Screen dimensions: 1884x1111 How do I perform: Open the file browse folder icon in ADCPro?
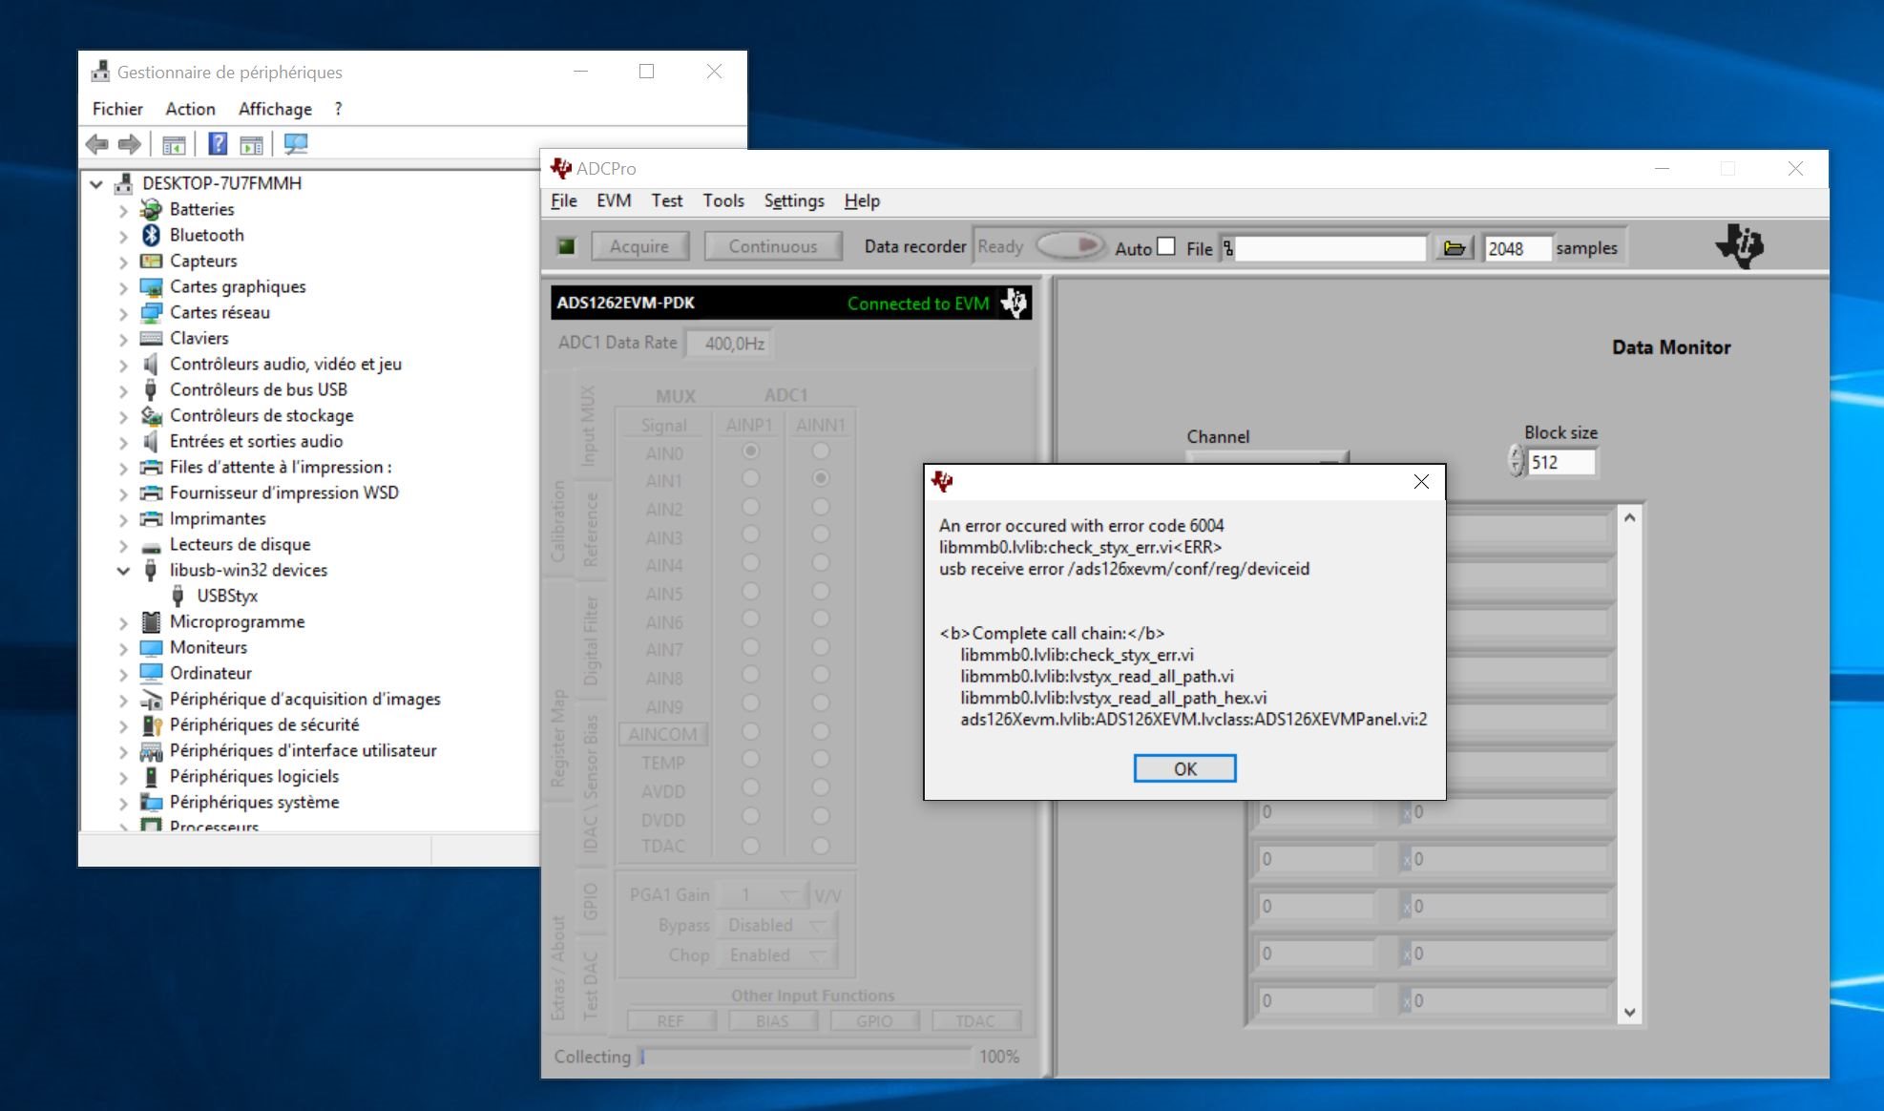pyautogui.click(x=1454, y=248)
